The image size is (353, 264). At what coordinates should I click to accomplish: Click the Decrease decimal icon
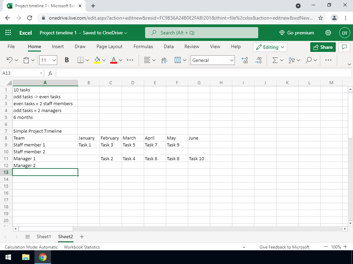[x=259, y=60]
